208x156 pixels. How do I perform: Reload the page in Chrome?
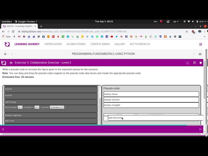click(x=13, y=32)
